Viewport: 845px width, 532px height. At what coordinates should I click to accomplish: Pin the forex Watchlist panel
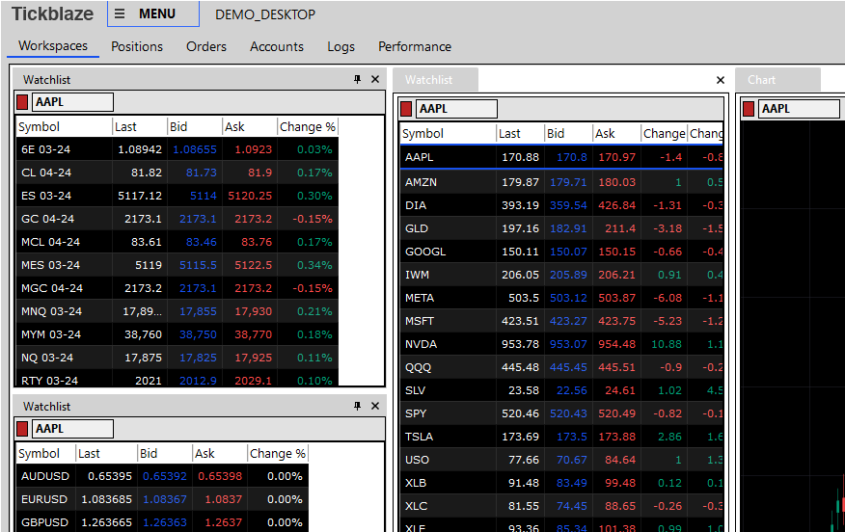point(357,406)
